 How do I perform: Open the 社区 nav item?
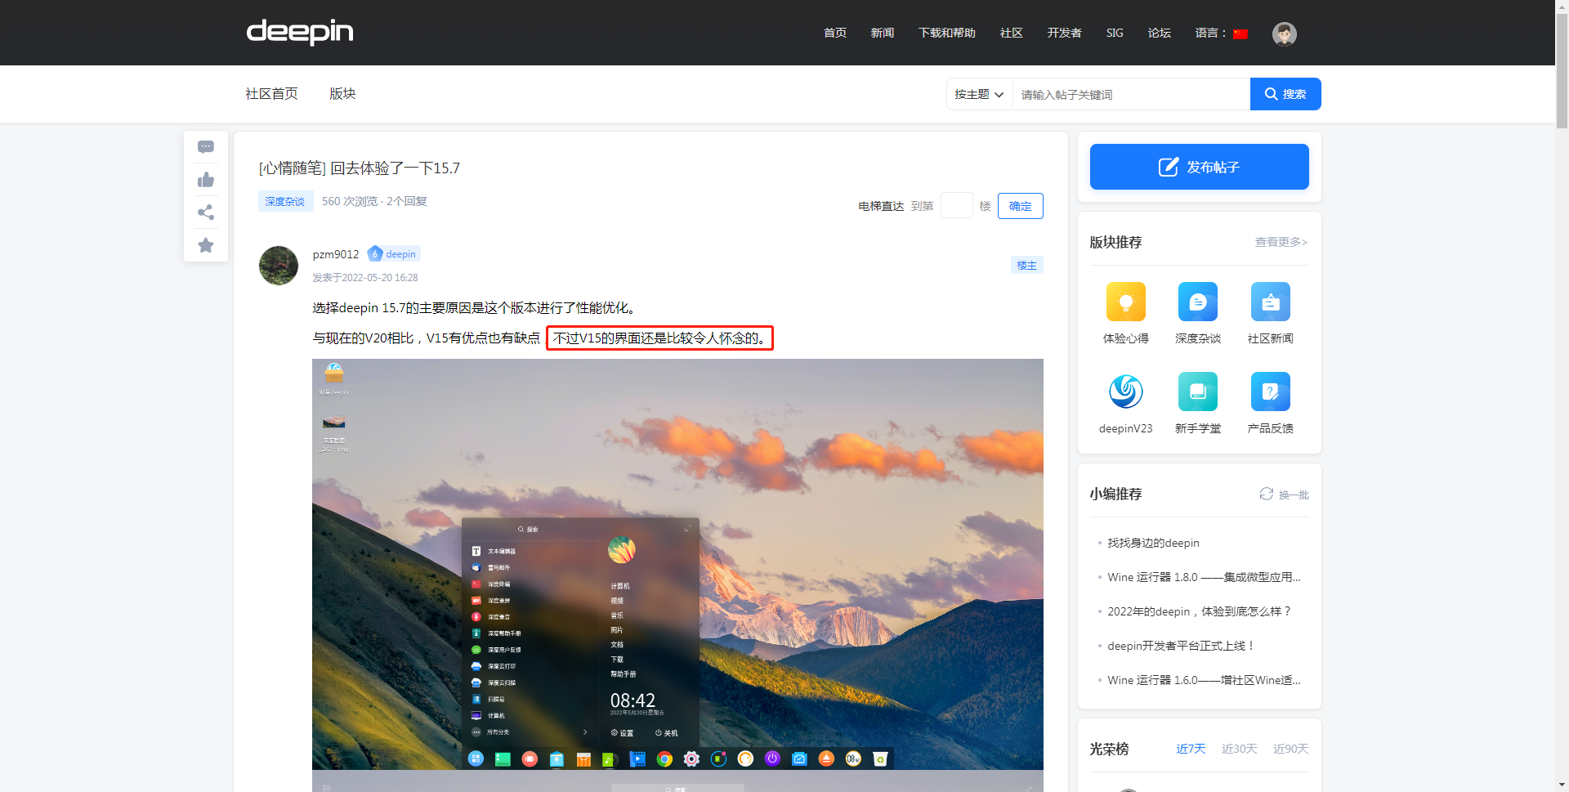coord(1012,33)
